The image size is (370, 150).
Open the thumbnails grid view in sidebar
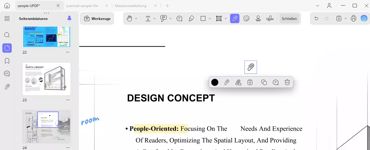pyautogui.click(x=7, y=18)
